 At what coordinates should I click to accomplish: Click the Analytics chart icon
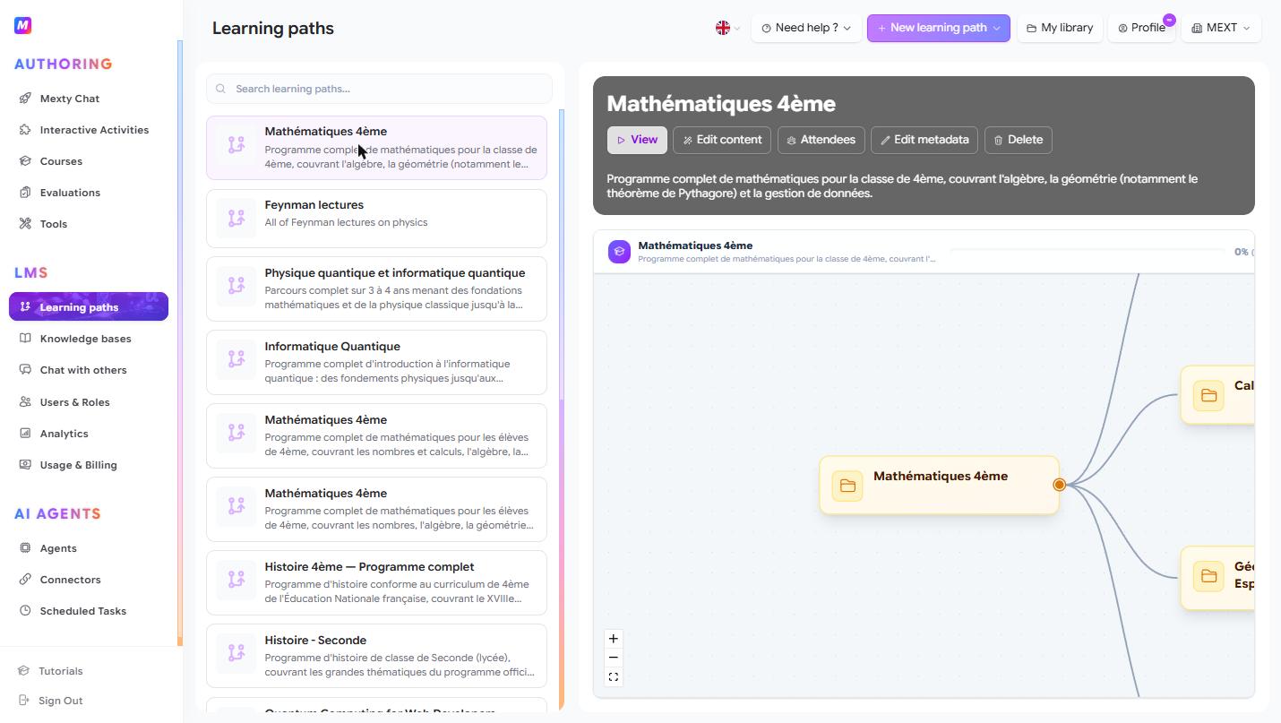tap(25, 434)
